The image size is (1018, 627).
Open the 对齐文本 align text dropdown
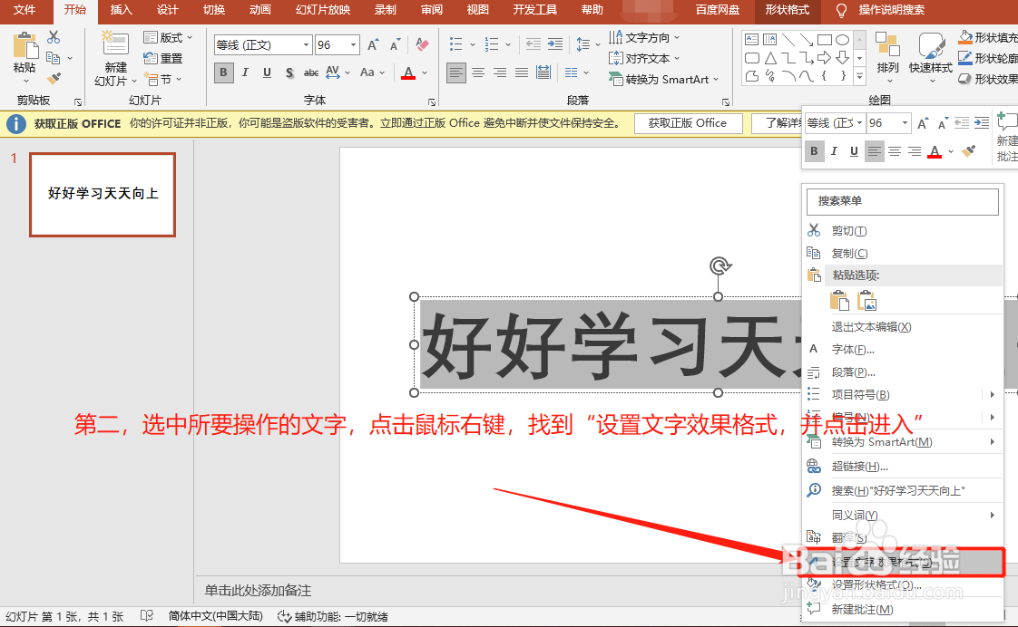click(x=644, y=58)
